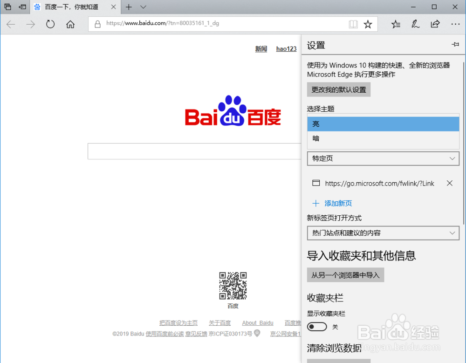Expand the 特定页 dropdown
Viewport: 466px width, 363px height.
point(383,158)
